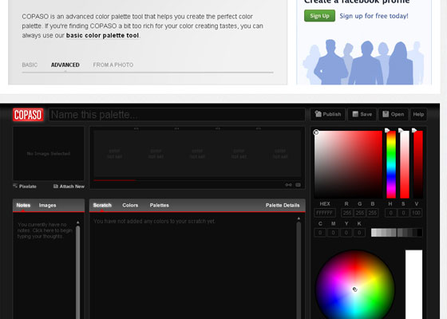Expand Palette Details
Image resolution: width=447 pixels, height=319 pixels.
pos(283,205)
